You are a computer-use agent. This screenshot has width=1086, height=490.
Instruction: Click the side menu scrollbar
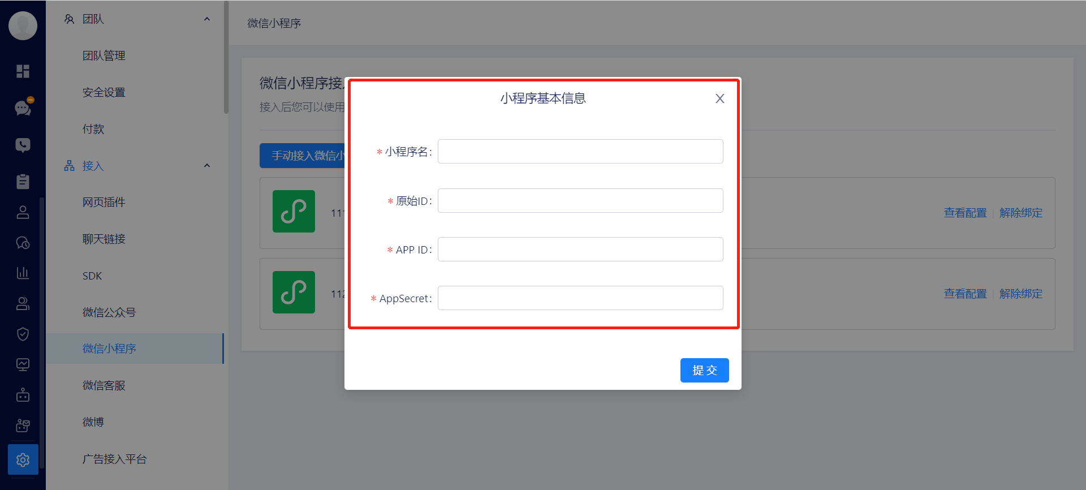tap(226, 57)
